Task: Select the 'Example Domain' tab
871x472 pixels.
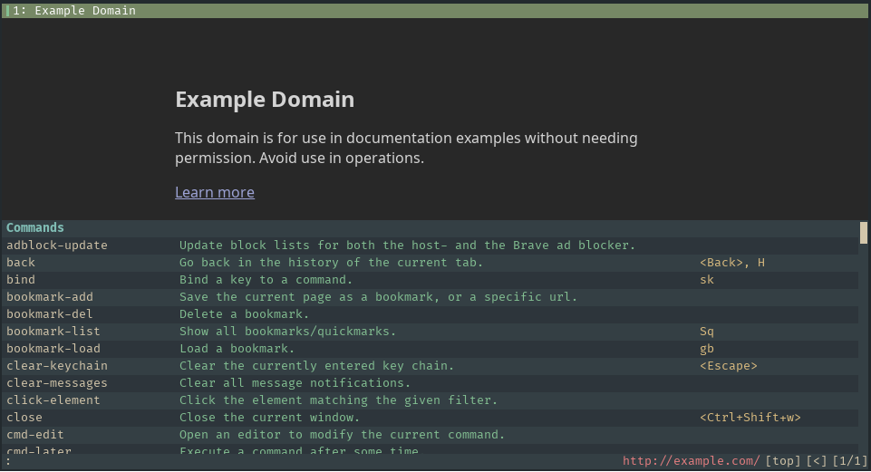Action: click(85, 11)
